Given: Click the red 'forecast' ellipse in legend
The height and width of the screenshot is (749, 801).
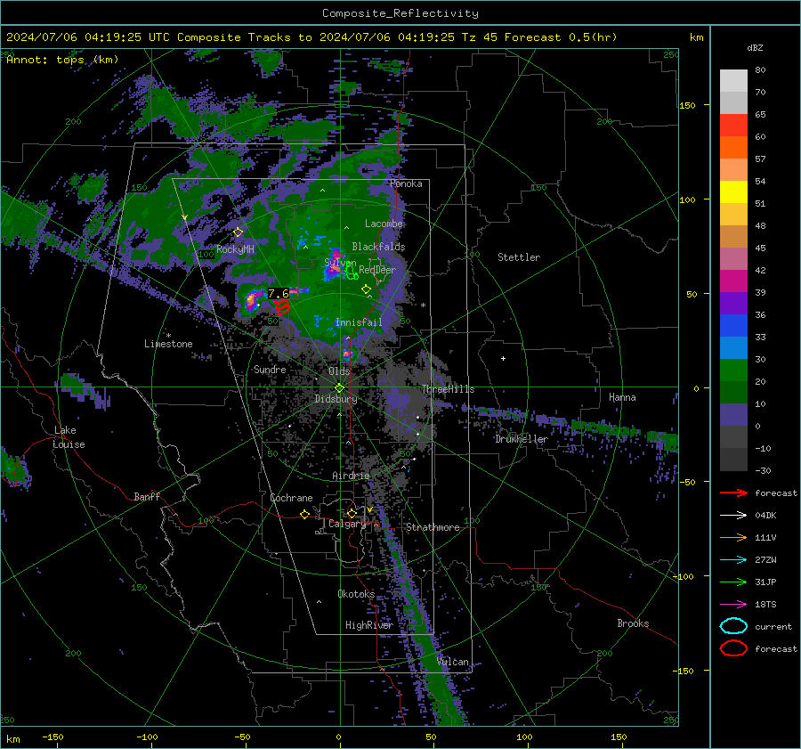Looking at the screenshot, I should point(733,648).
